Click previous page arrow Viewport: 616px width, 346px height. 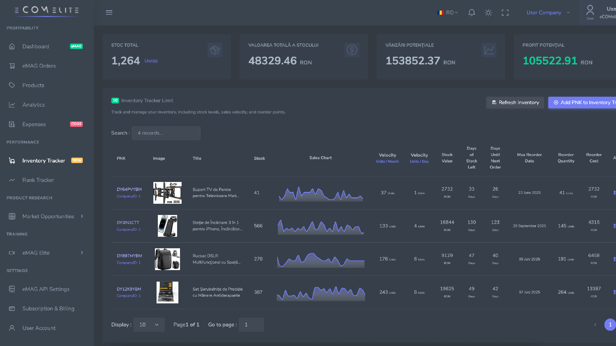[x=595, y=325]
